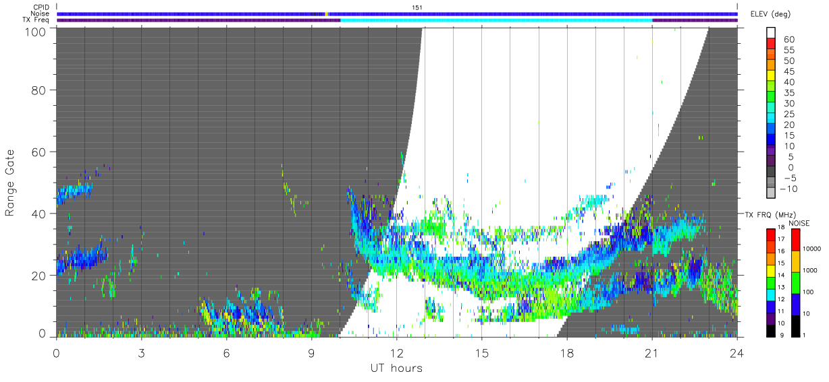
Task: Click the 25 label on ELEV scale
Action: click(x=788, y=115)
